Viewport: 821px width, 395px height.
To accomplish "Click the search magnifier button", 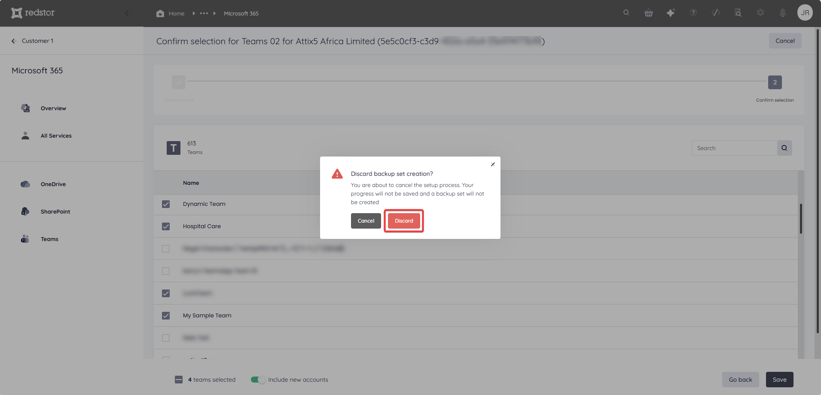I will (784, 148).
